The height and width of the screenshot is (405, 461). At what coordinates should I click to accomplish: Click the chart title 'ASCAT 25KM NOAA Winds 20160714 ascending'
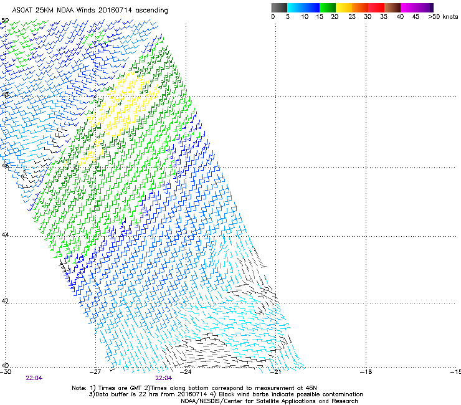(90, 11)
